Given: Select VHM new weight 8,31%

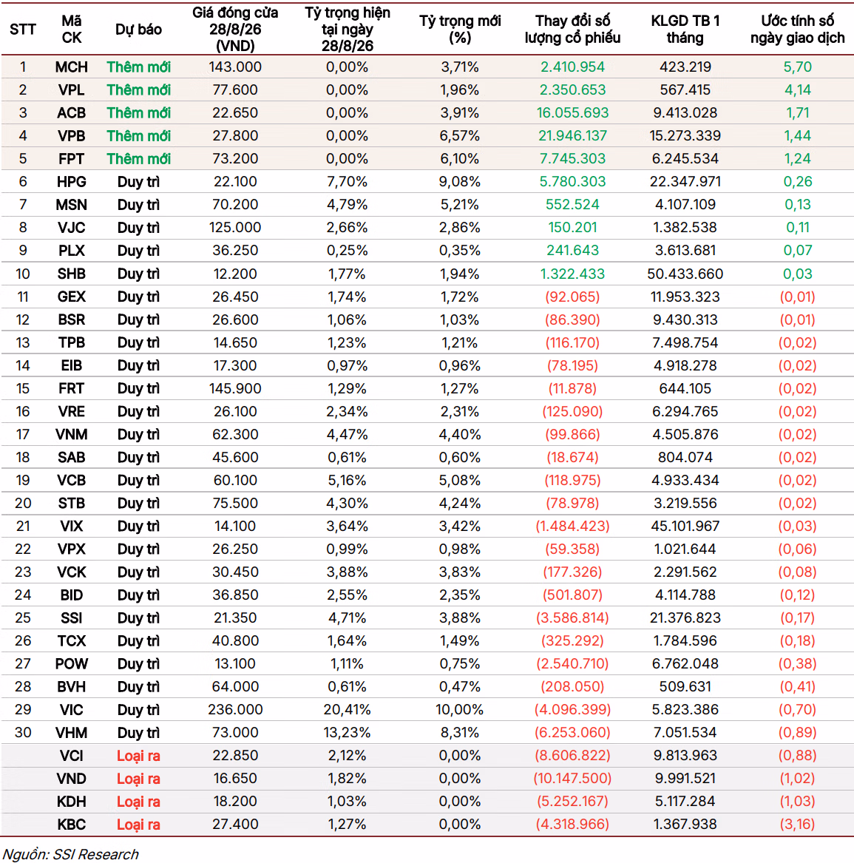Looking at the screenshot, I should pyautogui.click(x=460, y=733).
